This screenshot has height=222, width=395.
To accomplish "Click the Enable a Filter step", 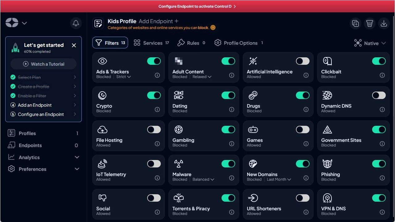I will pyautogui.click(x=44, y=96).
